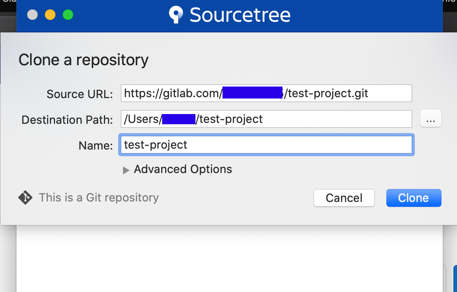Click 'This is a Git repository' text
Image resolution: width=457 pixels, height=292 pixels.
click(99, 197)
